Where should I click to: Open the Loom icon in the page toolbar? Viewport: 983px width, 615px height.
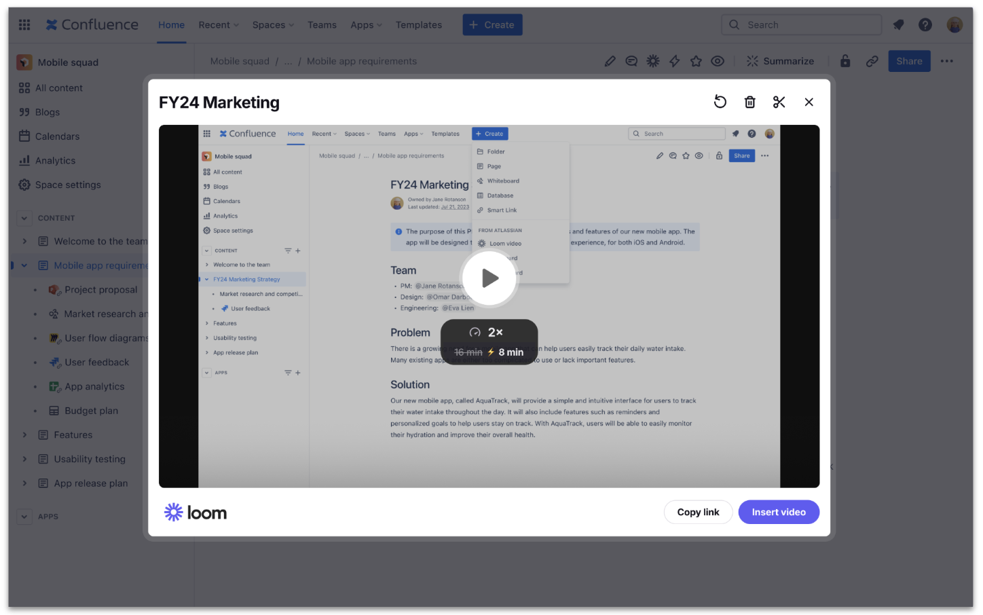click(652, 60)
